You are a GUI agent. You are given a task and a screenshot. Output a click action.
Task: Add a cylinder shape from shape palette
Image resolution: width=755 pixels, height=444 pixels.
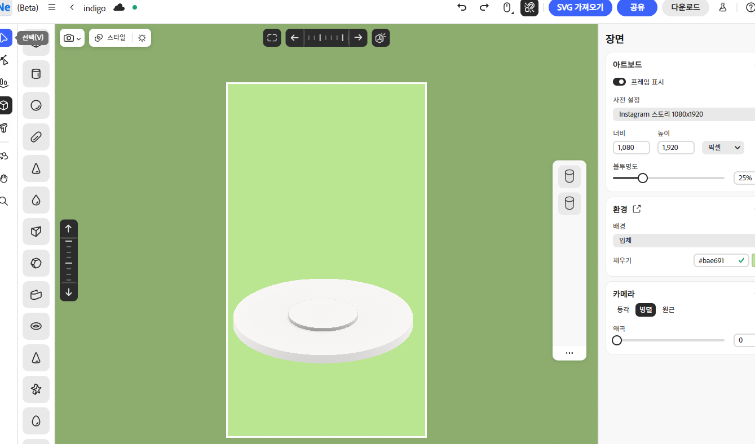36,74
